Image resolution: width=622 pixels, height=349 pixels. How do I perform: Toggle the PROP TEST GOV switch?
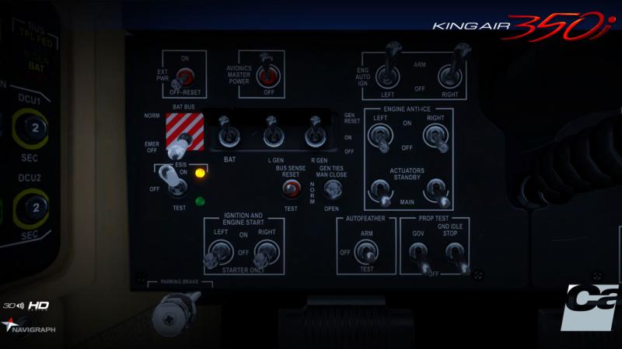(420, 257)
